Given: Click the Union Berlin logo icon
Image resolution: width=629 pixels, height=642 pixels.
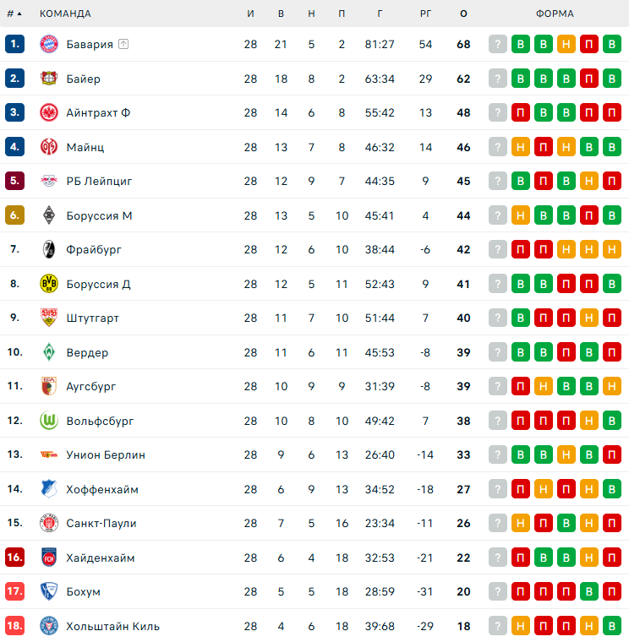Looking at the screenshot, I should point(49,454).
